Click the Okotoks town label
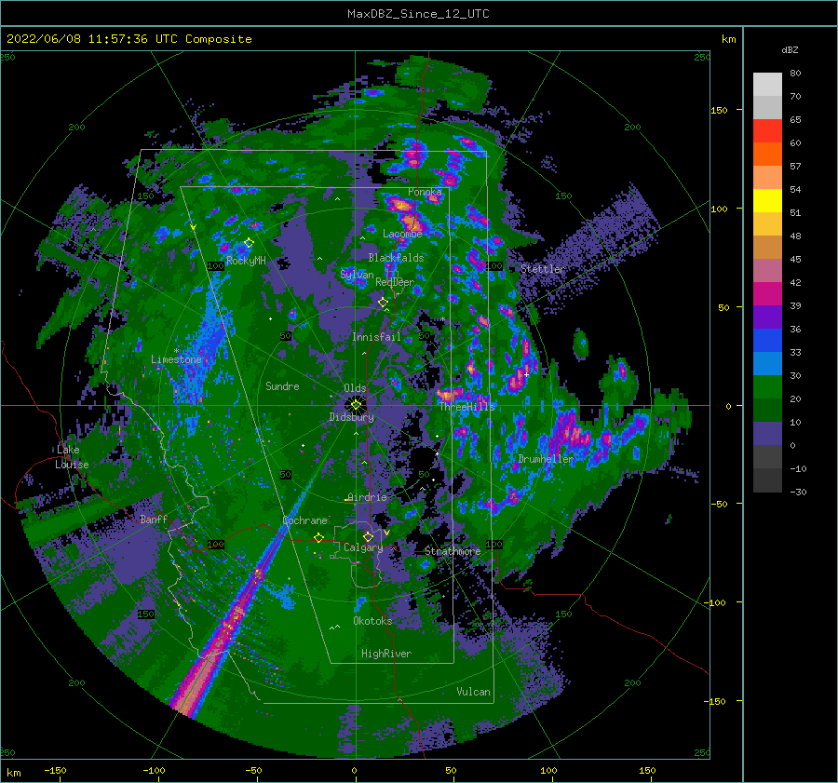This screenshot has width=838, height=783. [372, 620]
